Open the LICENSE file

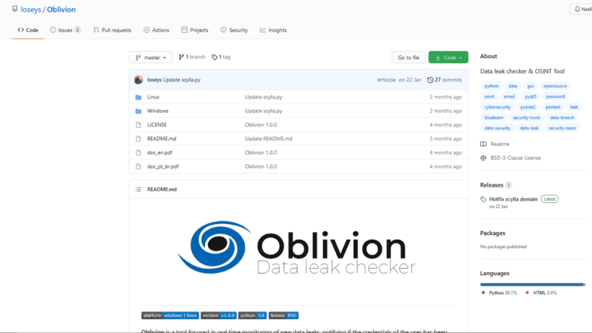[x=157, y=125]
